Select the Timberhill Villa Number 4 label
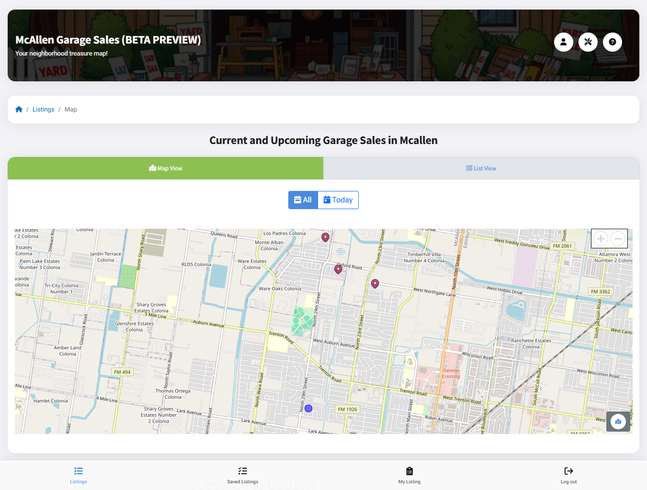647x490 pixels. [424, 257]
